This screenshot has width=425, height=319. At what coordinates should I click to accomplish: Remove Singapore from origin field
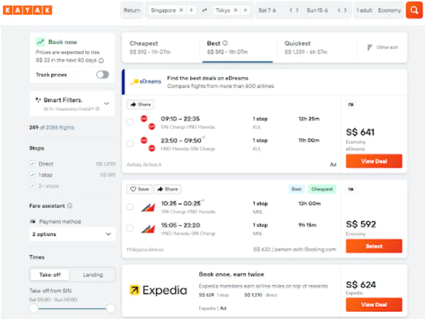click(x=181, y=11)
